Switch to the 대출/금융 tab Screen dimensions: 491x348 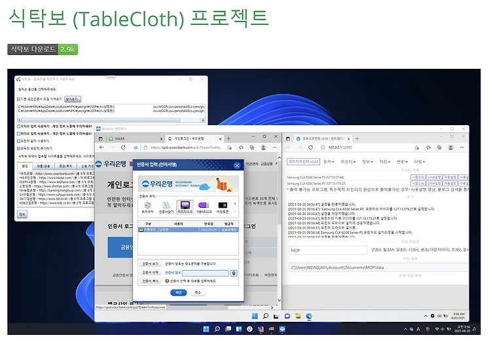[x=43, y=166]
